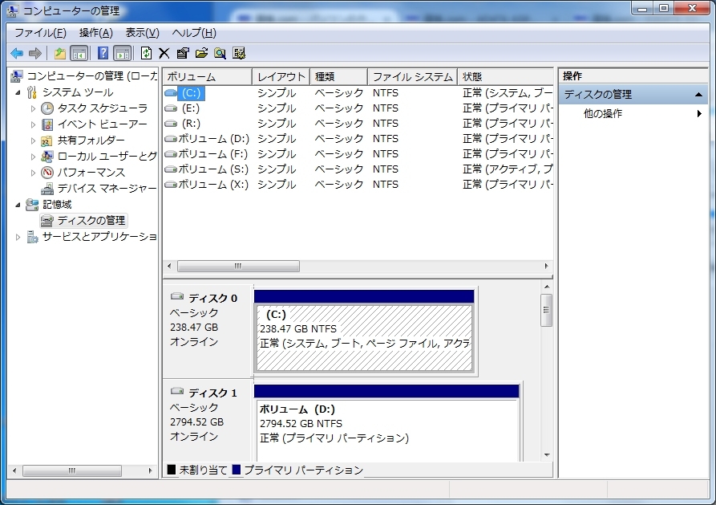
Task: Click the Up one level folder icon
Action: [60, 54]
